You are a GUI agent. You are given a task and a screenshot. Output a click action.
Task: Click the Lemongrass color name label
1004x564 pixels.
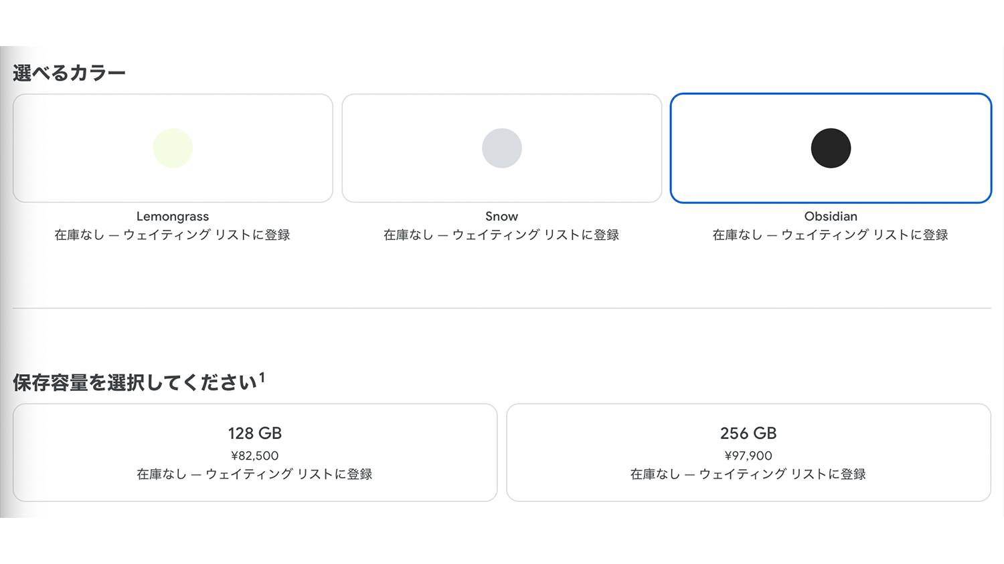pos(173,217)
